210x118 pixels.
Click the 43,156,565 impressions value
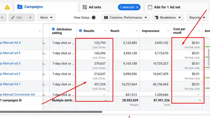pyautogui.click(x=160, y=84)
